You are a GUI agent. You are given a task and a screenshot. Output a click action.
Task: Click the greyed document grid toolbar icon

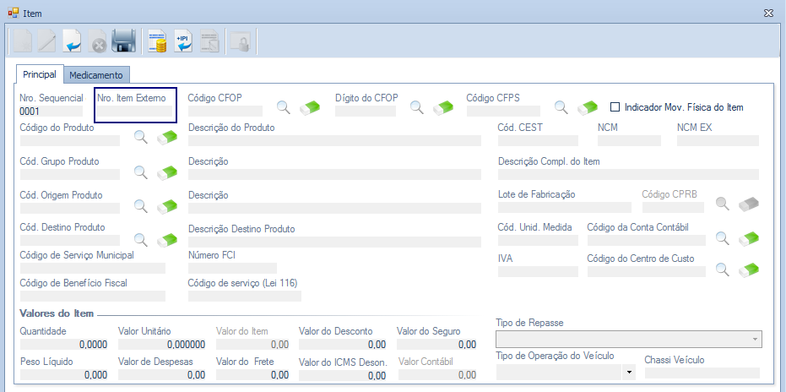(x=209, y=41)
